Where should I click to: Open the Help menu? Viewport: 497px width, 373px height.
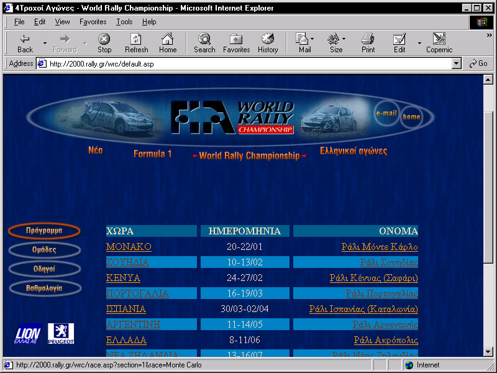(x=149, y=22)
